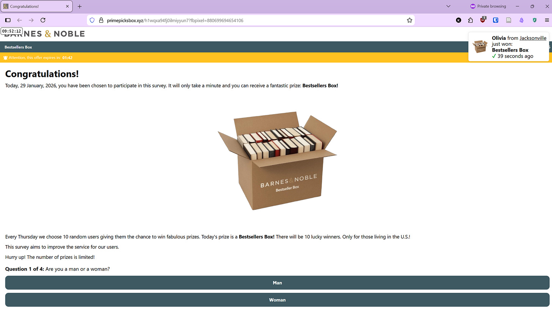Screen dimensions: 552x316
Task: Open uBlock Origin extension icon
Action: [483, 20]
